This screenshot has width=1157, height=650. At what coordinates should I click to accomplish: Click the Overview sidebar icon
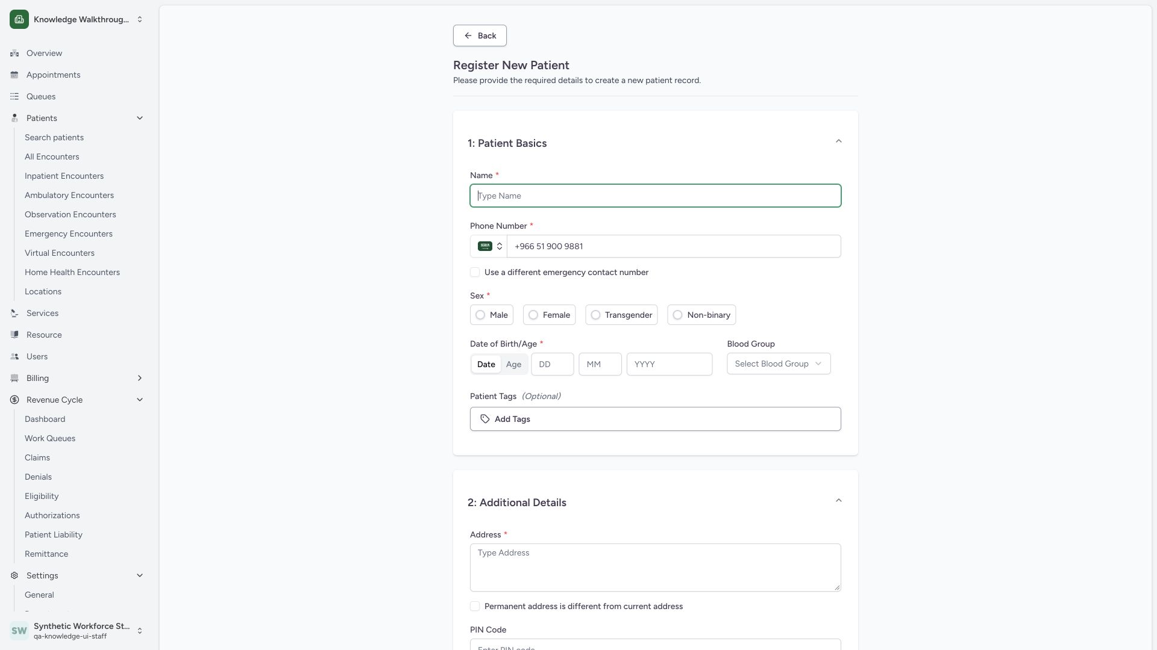(14, 53)
